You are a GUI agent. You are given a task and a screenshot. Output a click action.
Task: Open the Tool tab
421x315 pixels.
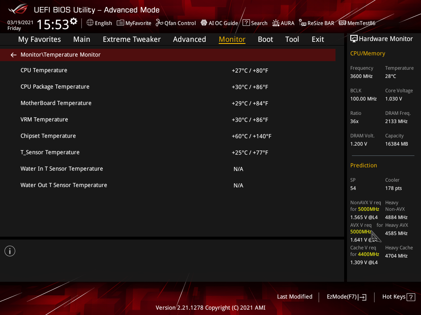[292, 39]
